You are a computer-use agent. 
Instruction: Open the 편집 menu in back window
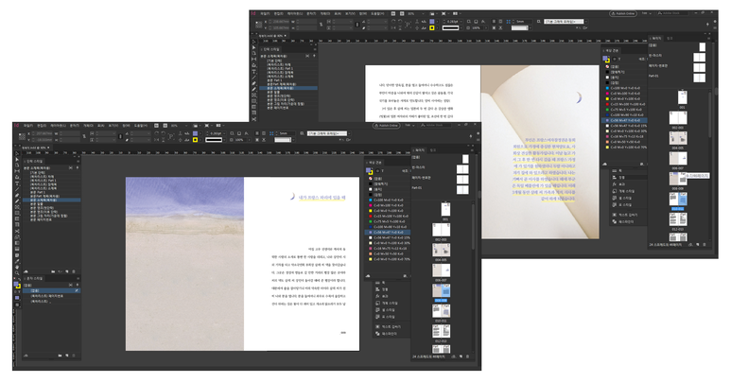[279, 13]
